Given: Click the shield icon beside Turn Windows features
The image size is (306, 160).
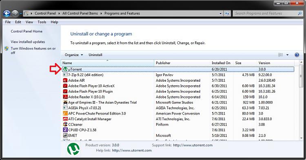Looking at the screenshot, I should pyautogui.click(x=7, y=49).
